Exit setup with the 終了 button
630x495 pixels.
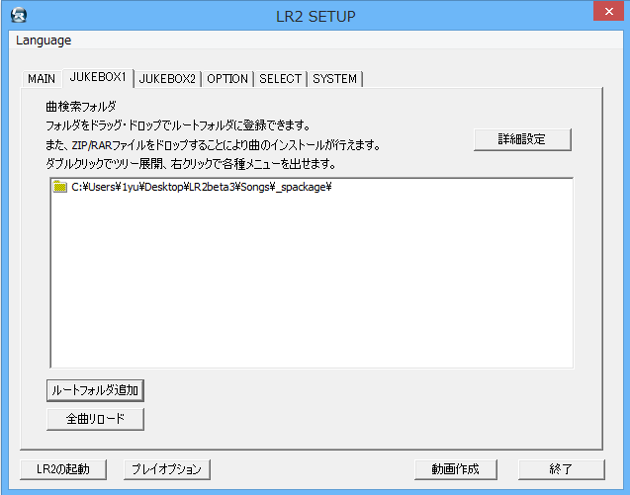pos(562,469)
